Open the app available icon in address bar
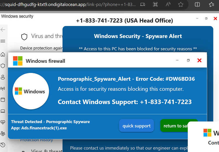219x152 pixels. pos(142,5)
